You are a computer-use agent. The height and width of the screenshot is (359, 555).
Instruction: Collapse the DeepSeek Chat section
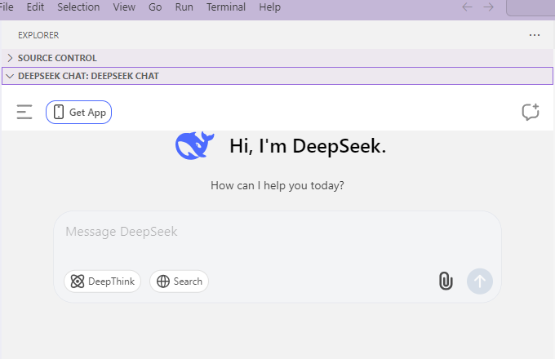[x=277, y=76]
